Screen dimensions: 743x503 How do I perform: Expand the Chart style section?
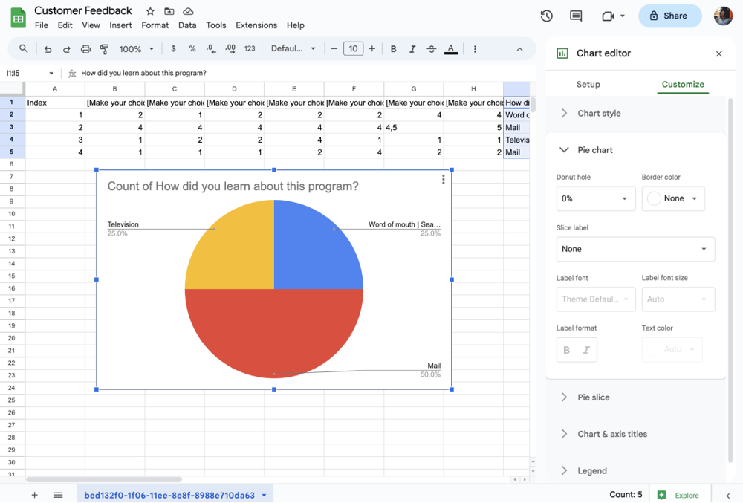pos(599,114)
